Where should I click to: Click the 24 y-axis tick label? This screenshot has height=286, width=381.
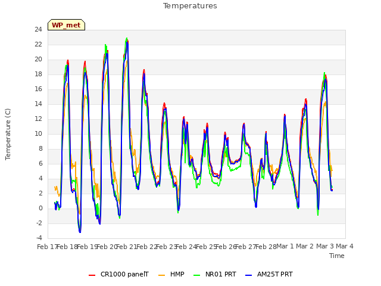[38, 30]
